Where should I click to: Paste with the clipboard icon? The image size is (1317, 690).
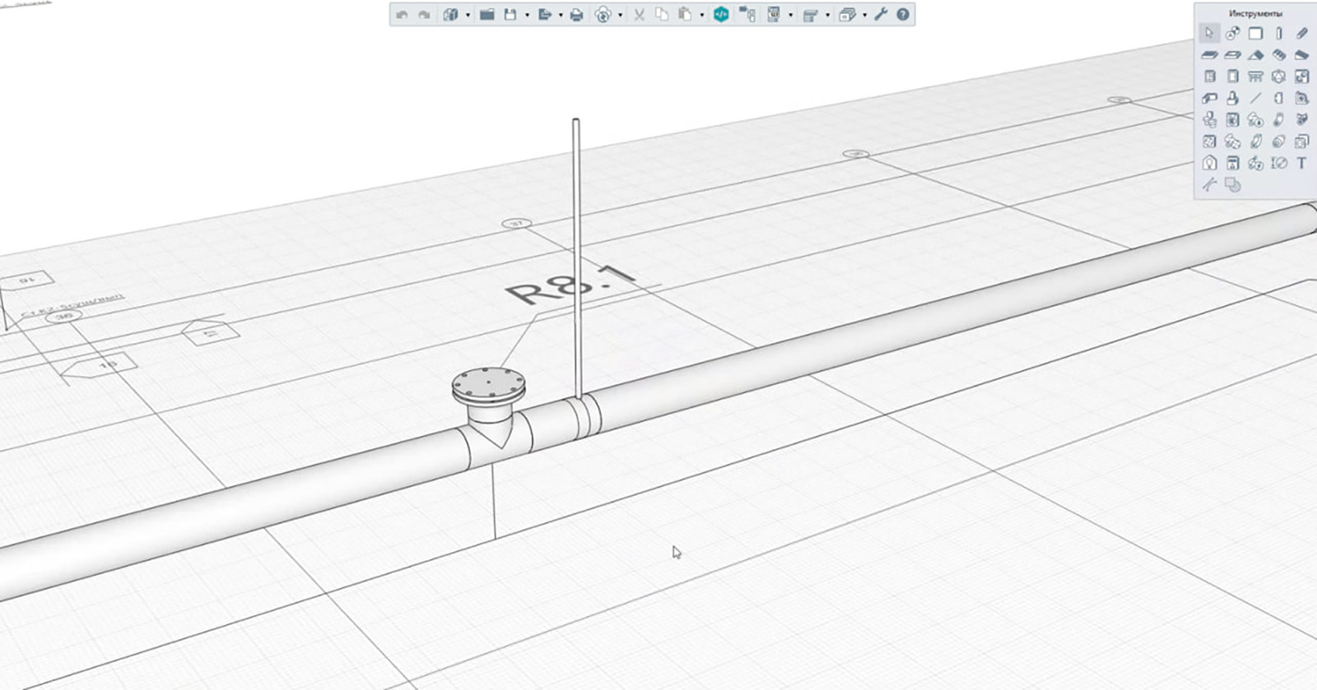(684, 15)
